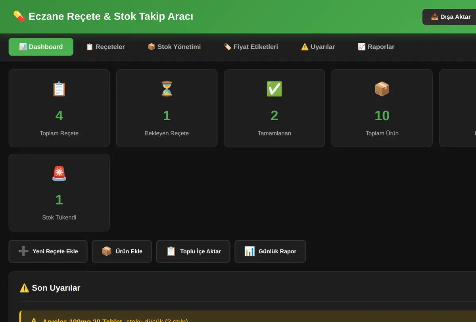Click the Toplam Reçete label

pos(59,133)
